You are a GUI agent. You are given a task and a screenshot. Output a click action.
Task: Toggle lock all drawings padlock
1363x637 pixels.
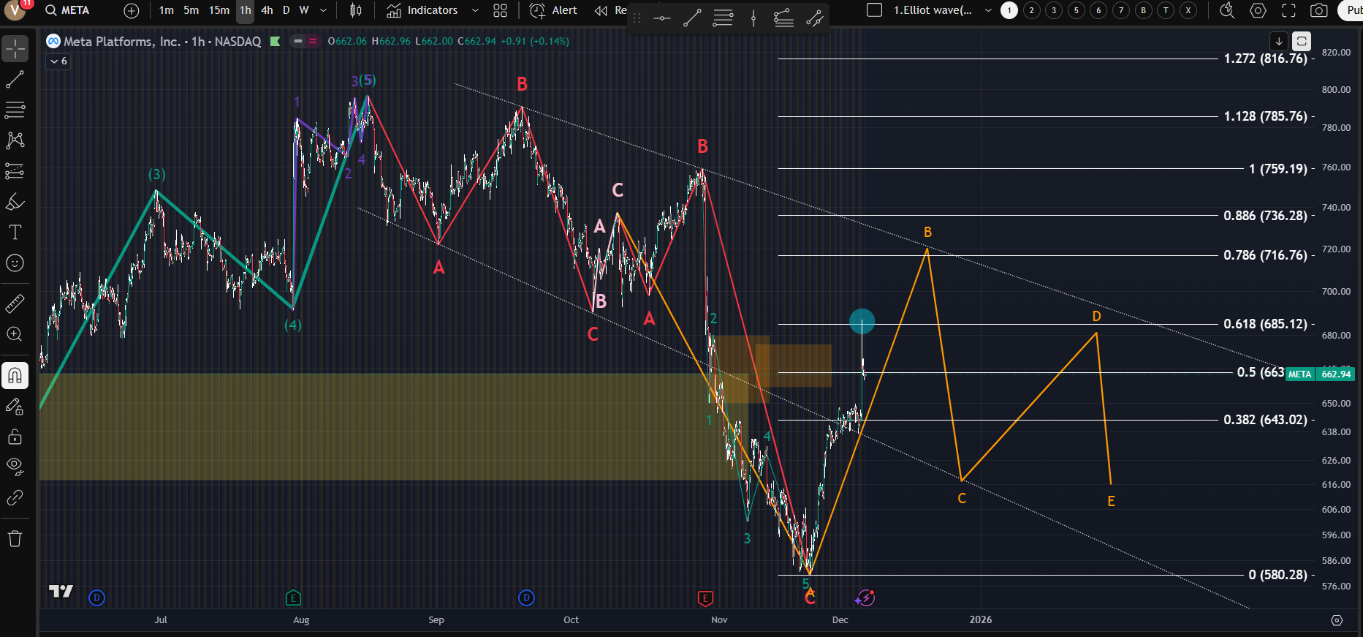click(x=15, y=437)
